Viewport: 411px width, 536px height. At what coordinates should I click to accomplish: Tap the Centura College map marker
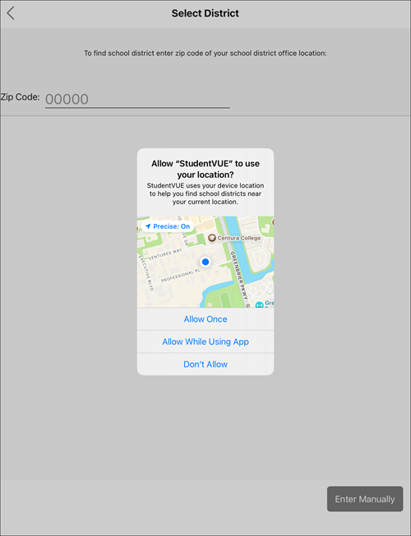coord(212,238)
